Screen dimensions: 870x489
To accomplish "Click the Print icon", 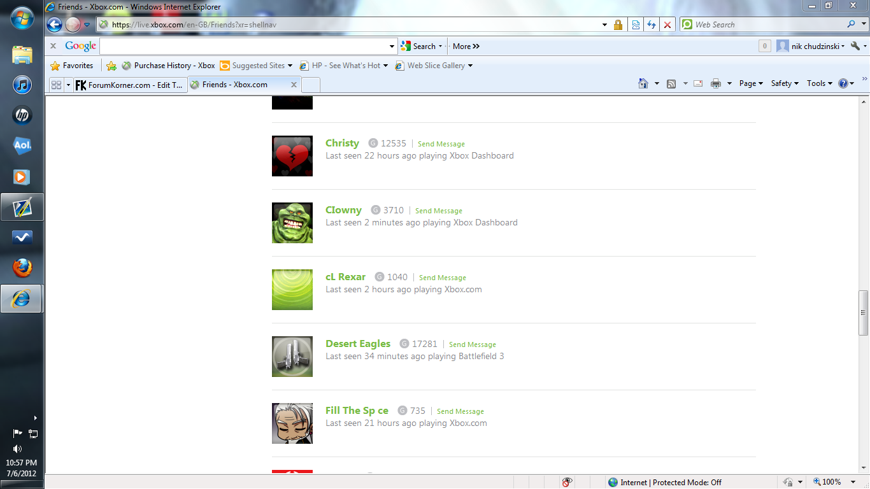I will click(x=716, y=83).
